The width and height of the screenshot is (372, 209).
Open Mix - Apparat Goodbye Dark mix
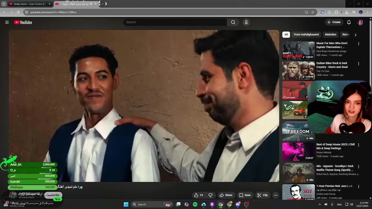pos(298,173)
